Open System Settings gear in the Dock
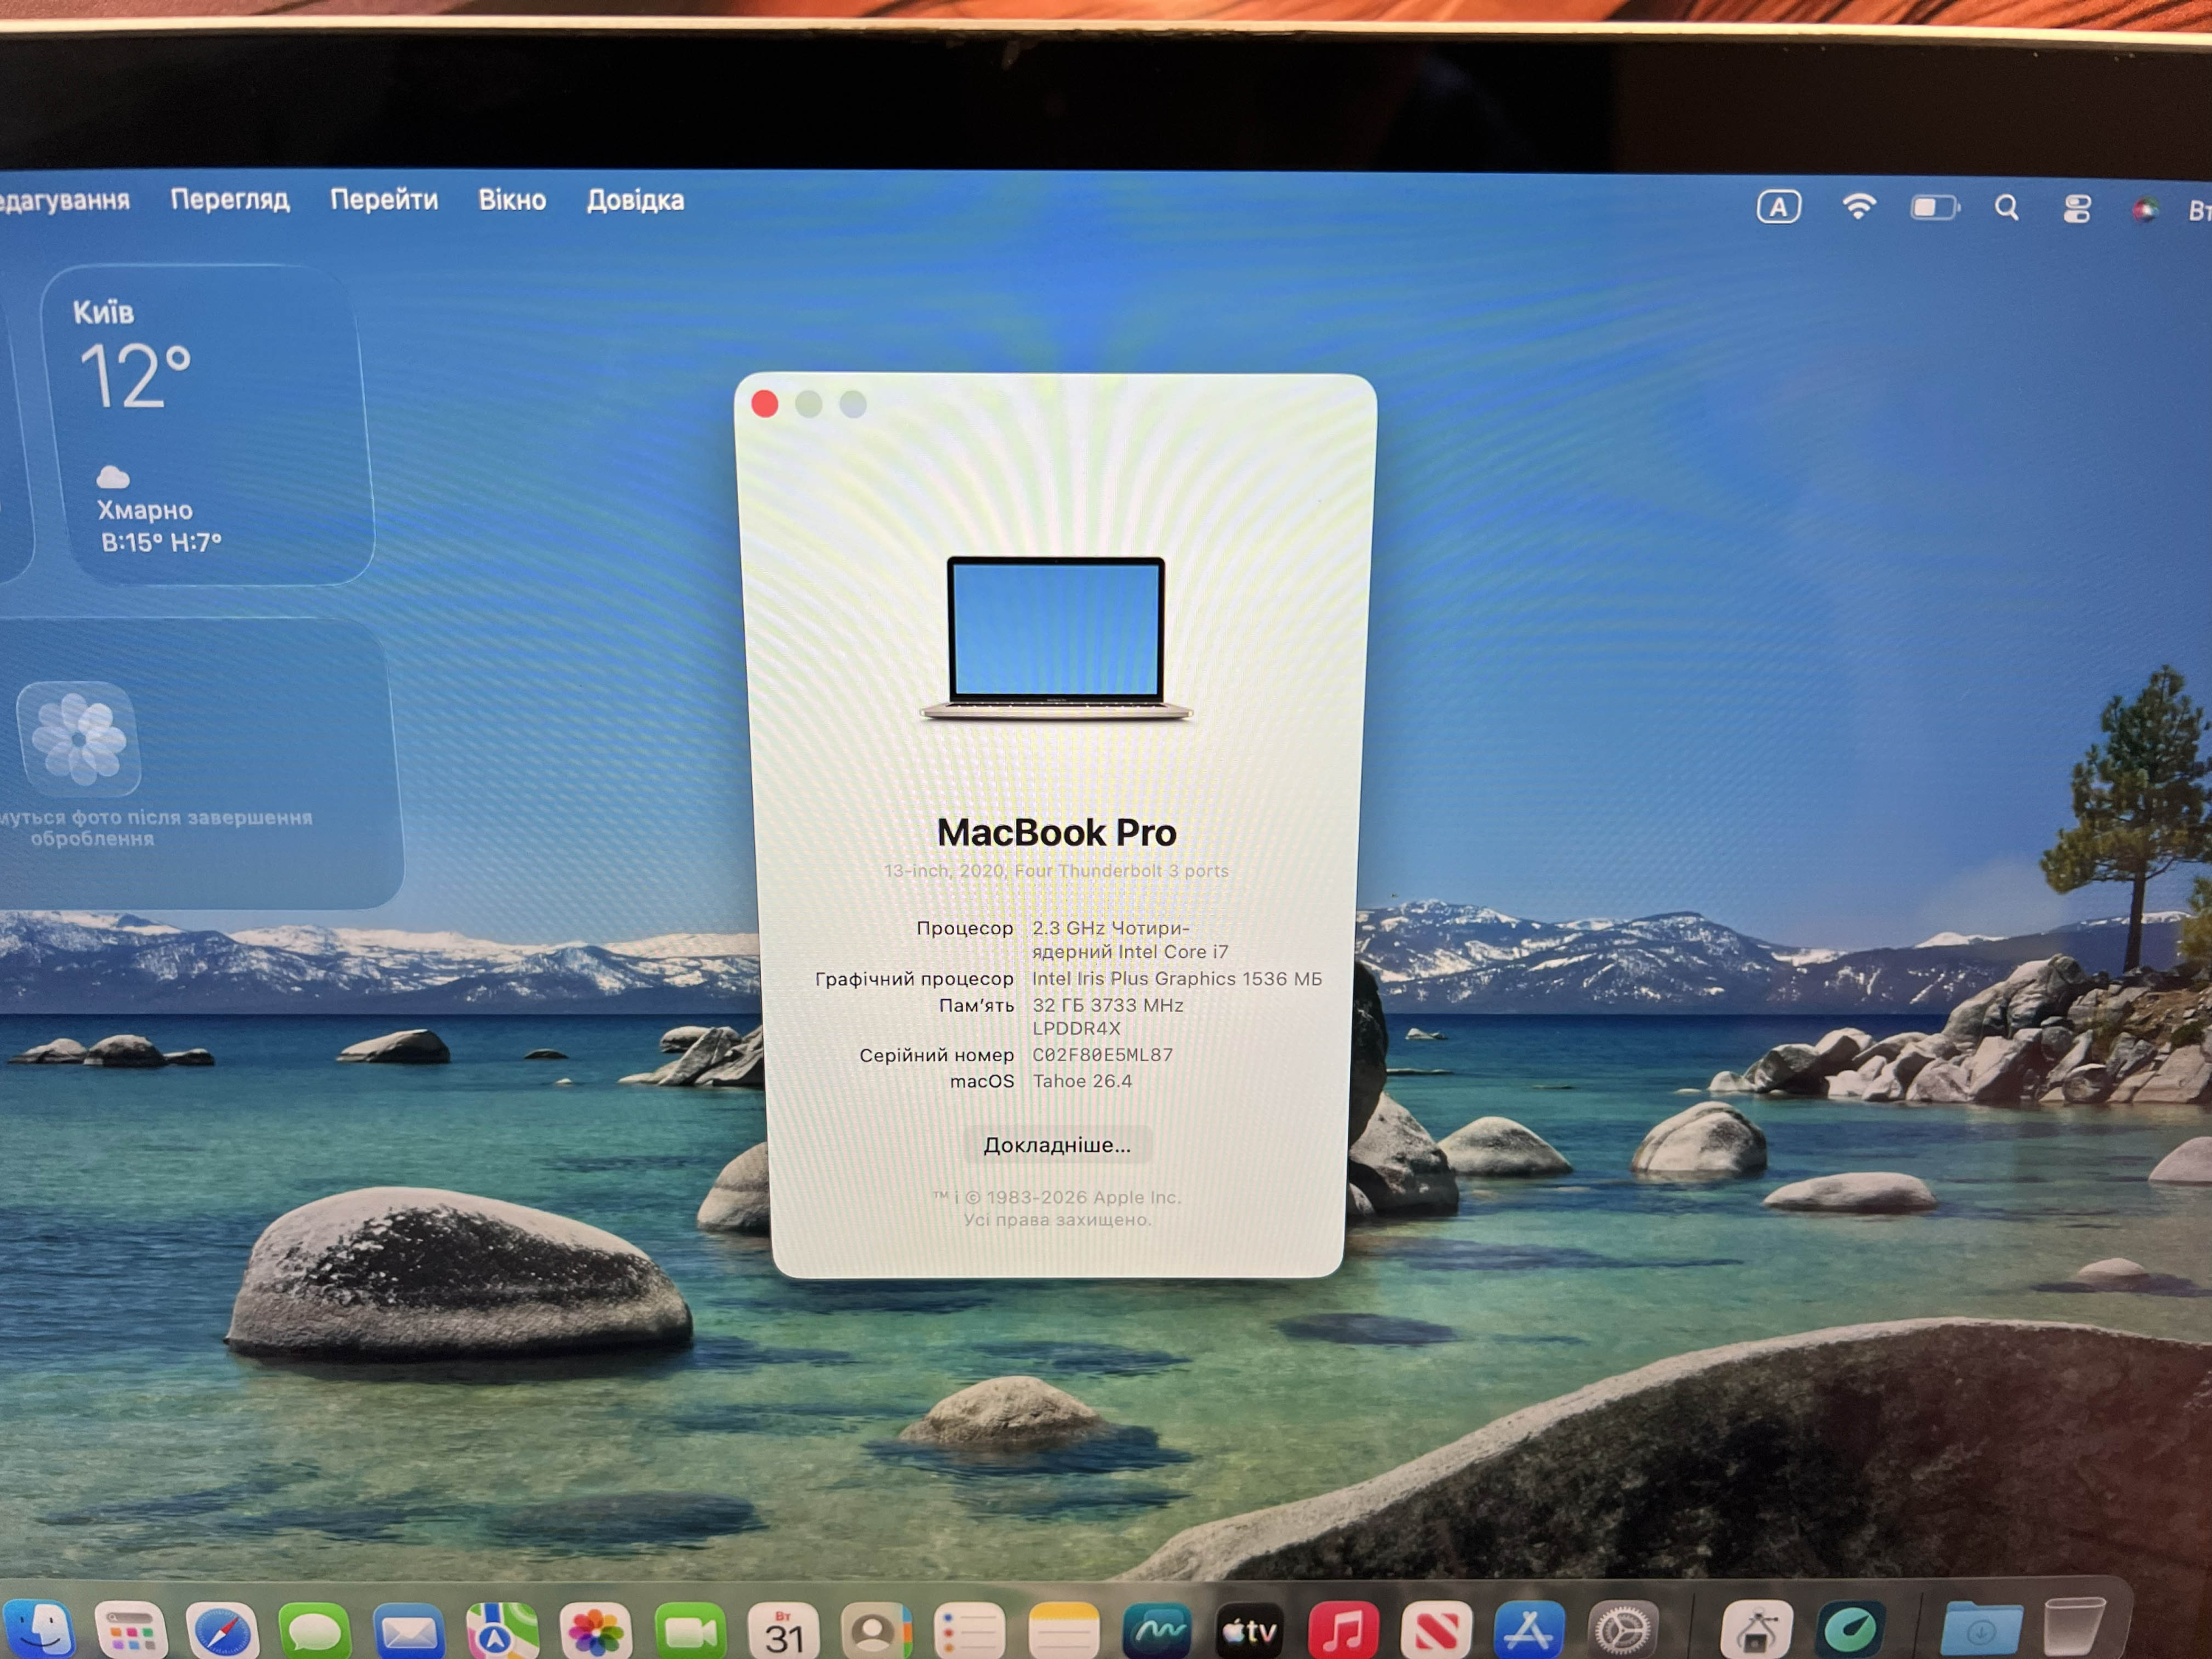Image resolution: width=2212 pixels, height=1659 pixels. [x=1623, y=1632]
